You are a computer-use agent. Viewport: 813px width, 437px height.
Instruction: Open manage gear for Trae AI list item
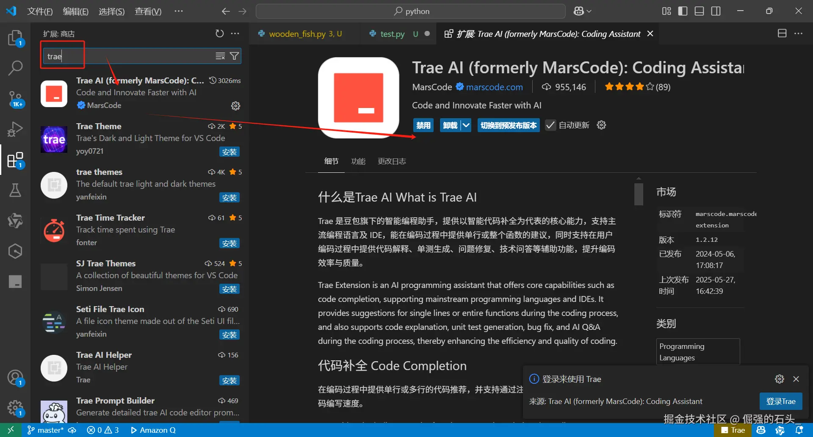pos(235,106)
